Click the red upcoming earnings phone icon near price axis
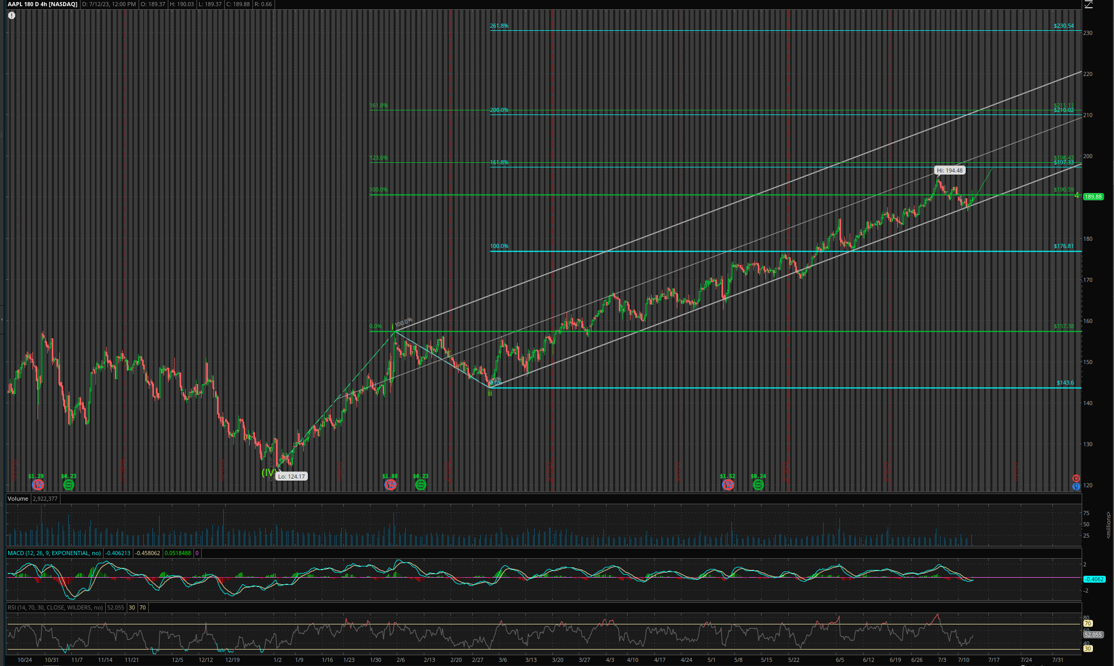Image resolution: width=1114 pixels, height=666 pixels. tap(1076, 478)
